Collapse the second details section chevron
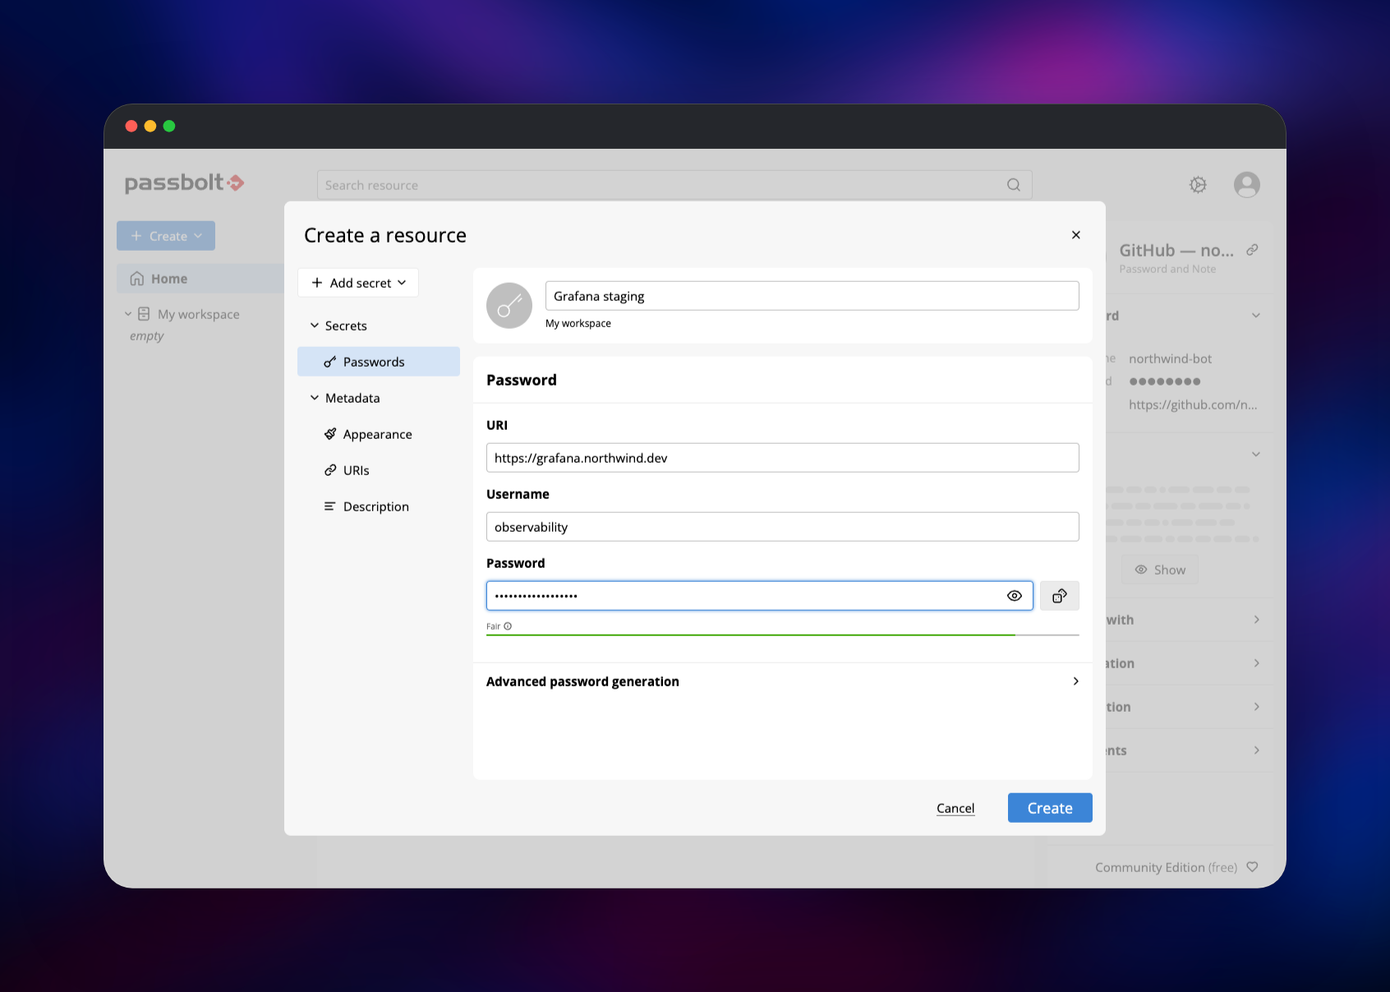This screenshot has width=1390, height=992. click(1255, 454)
